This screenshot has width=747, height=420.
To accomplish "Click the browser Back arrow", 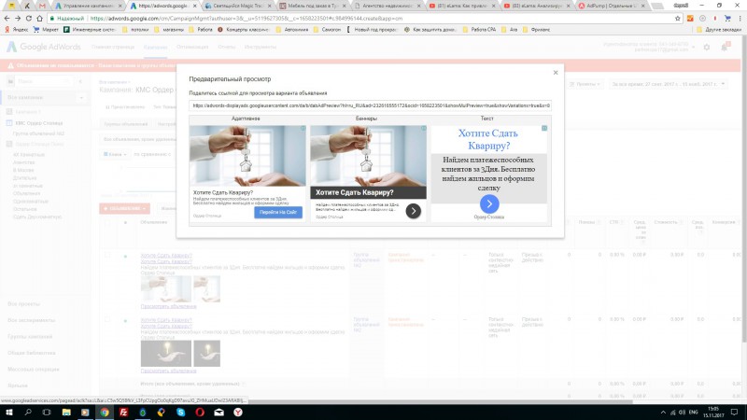I will tap(7, 18).
